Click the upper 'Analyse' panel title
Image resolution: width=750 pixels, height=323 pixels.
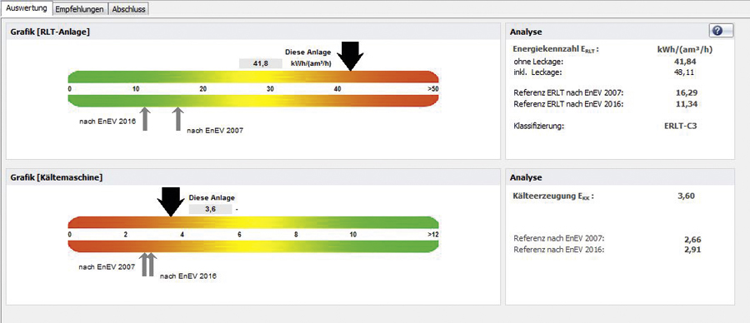coord(526,32)
